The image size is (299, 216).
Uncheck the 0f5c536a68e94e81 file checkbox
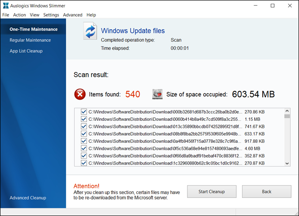84,148
